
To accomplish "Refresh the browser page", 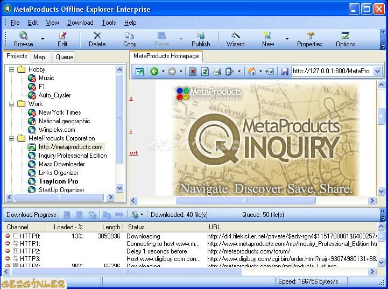I will 205,72.
